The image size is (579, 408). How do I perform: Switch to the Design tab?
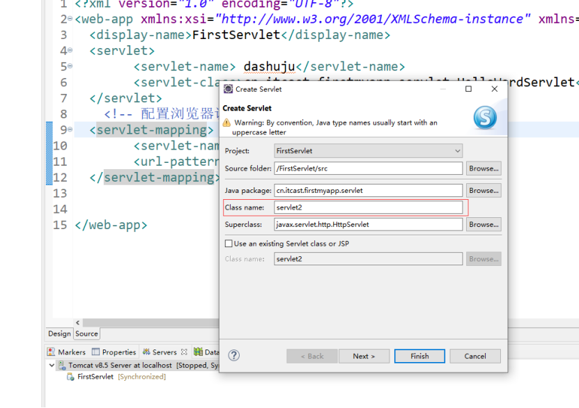point(59,334)
